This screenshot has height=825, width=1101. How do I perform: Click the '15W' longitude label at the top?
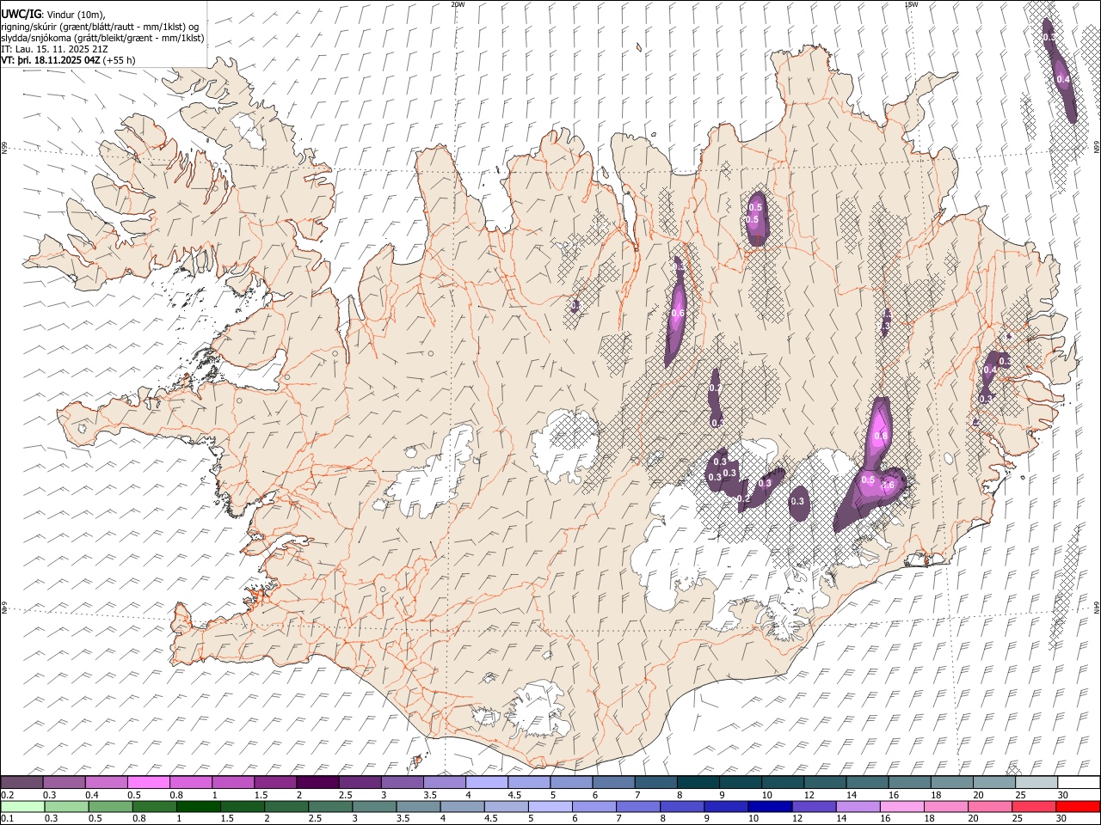coord(910,4)
